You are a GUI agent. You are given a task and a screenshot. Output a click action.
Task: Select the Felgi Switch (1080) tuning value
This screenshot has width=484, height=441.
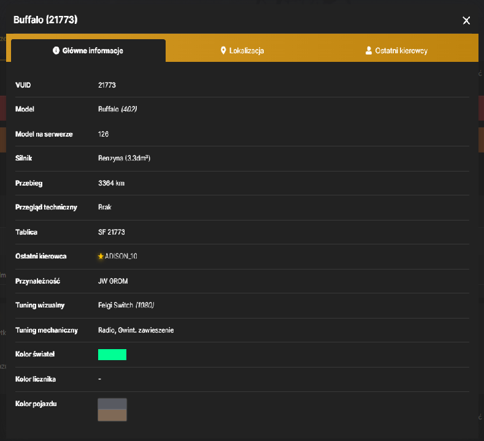(x=126, y=305)
